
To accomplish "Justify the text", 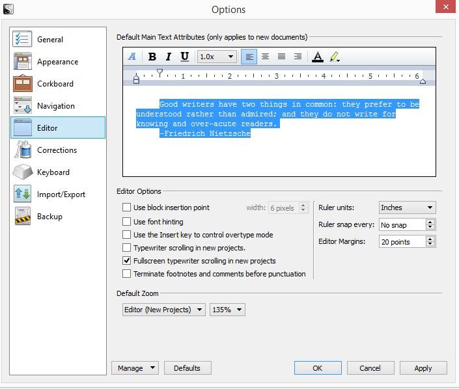I will click(282, 57).
